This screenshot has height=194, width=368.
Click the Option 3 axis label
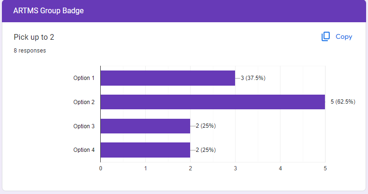[84, 126]
